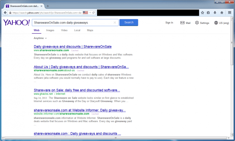235x141 pixels.
Task: Switch to the Local results tab
Action: coord(77,30)
